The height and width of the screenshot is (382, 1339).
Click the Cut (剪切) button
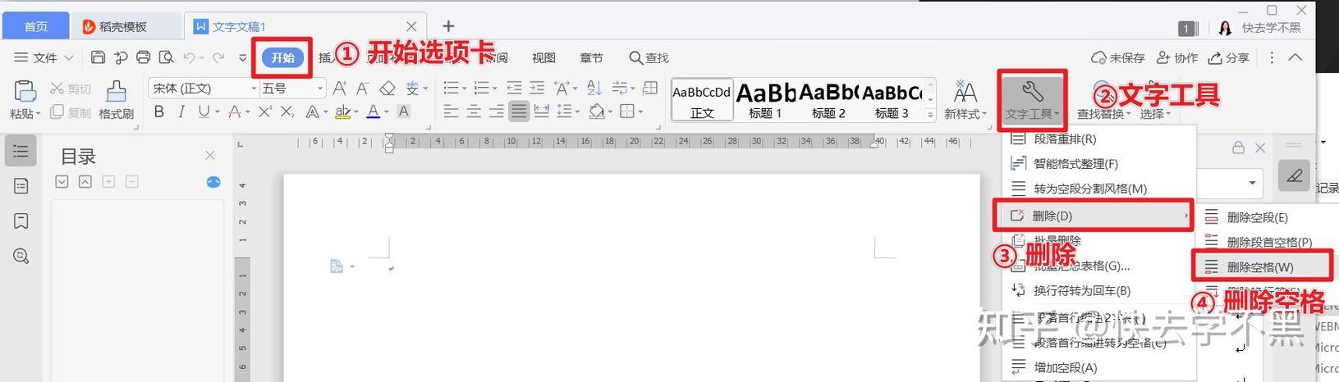pyautogui.click(x=71, y=89)
